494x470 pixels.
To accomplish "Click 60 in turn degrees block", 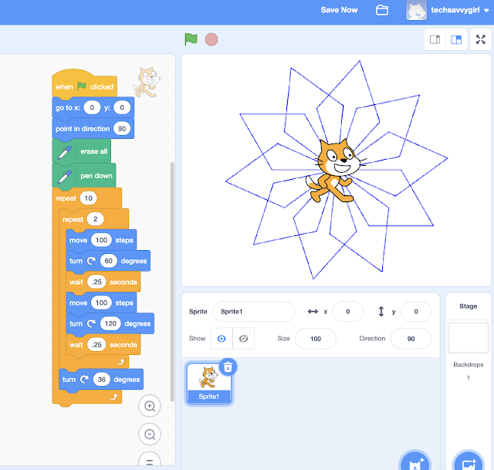I will [x=108, y=261].
